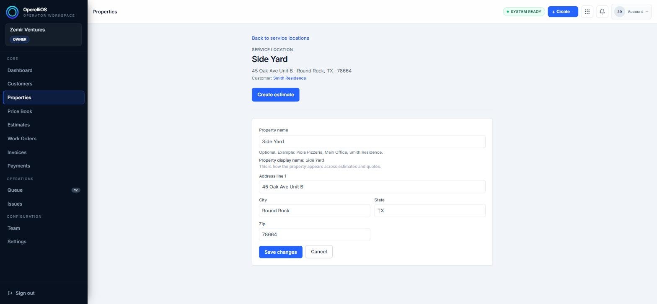Open Issues in the sidebar
The height and width of the screenshot is (304, 657).
[x=44, y=204]
